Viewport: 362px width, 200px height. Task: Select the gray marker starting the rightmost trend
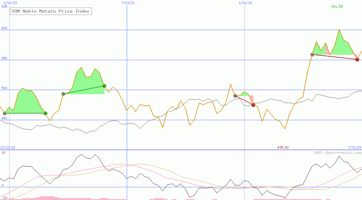[312, 54]
